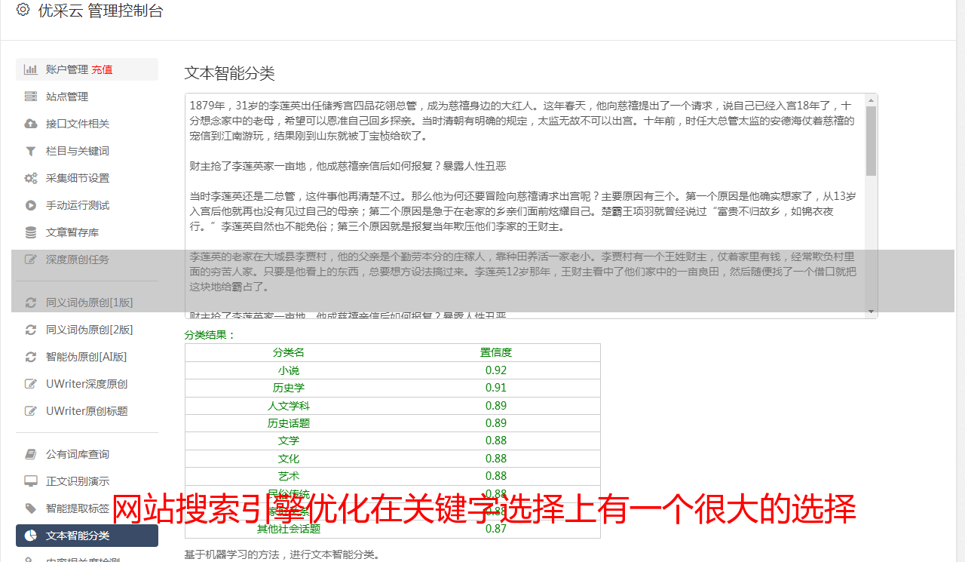Click the 历史学 category cell
The width and height of the screenshot is (965, 562).
[x=289, y=388]
